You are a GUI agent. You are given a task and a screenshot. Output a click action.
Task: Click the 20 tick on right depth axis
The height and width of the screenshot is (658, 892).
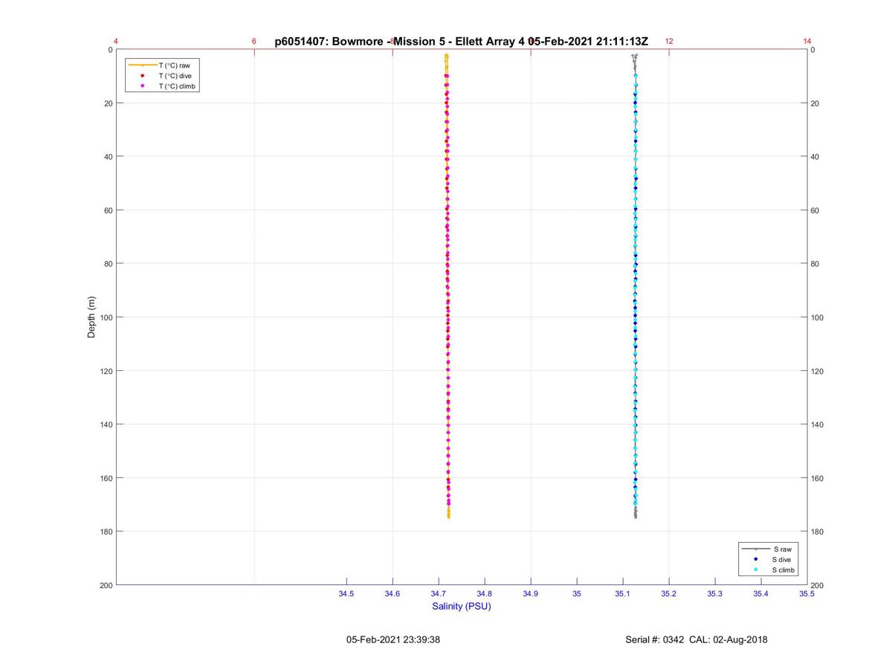point(815,103)
